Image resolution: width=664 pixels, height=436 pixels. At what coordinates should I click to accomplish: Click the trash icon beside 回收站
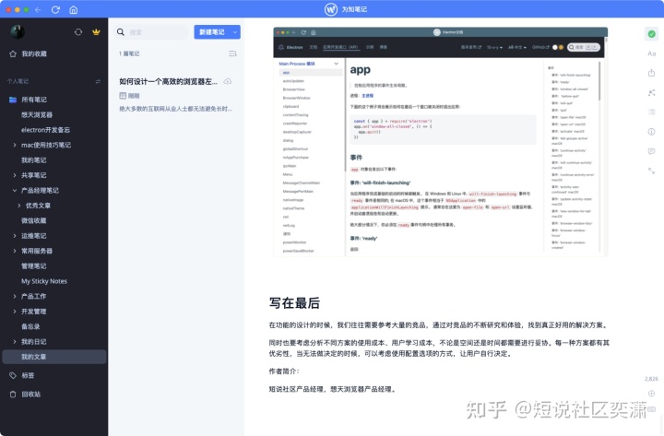(x=13, y=395)
